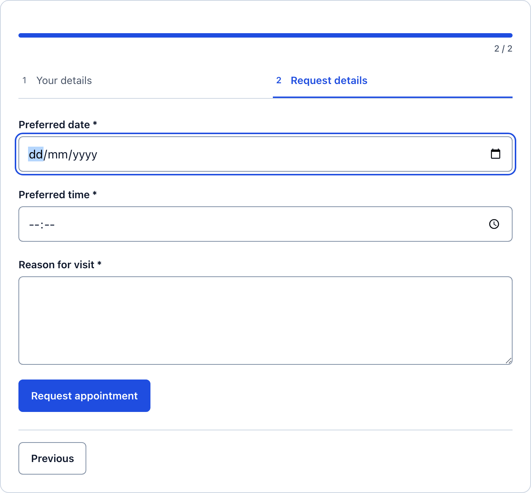This screenshot has width=531, height=493.
Task: Select the yyyy segment of the date field
Action: tap(85, 155)
